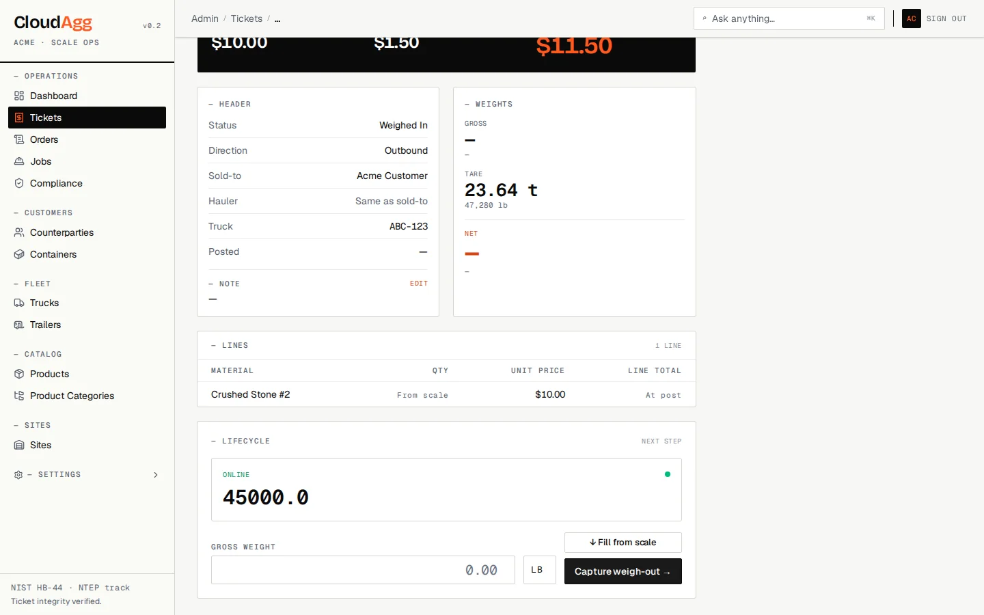The image size is (984, 615).
Task: Click the ABC-123 truck value
Action: tap(409, 226)
